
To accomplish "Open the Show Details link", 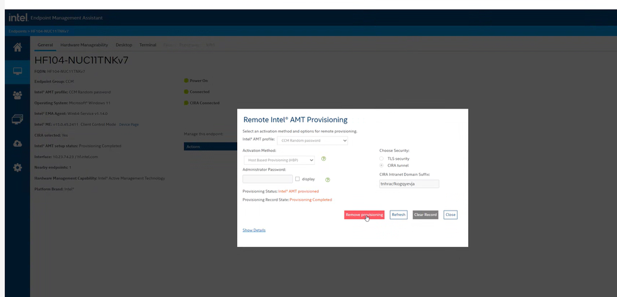I will [x=254, y=230].
